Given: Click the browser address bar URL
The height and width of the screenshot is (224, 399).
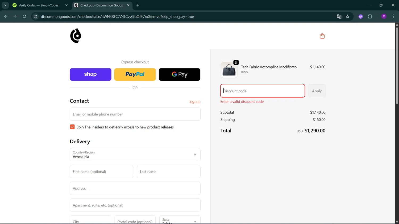Looking at the screenshot, I should click(x=117, y=16).
